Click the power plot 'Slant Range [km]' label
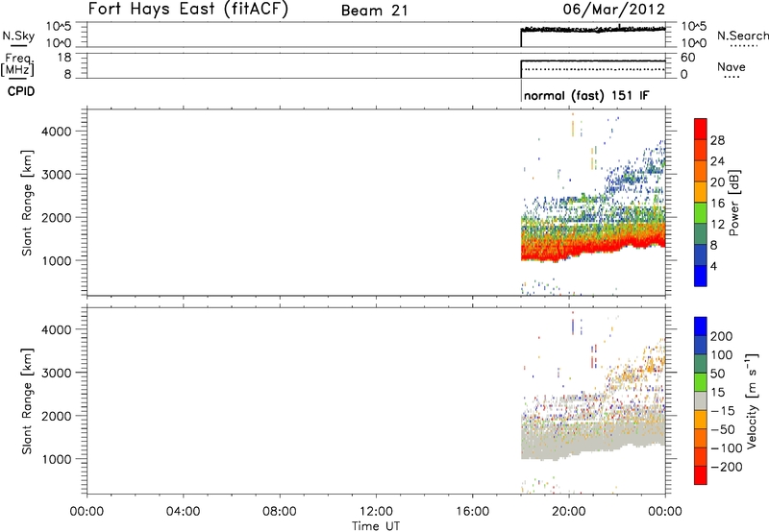Image resolution: width=769 pixels, height=532 pixels. click(27, 203)
